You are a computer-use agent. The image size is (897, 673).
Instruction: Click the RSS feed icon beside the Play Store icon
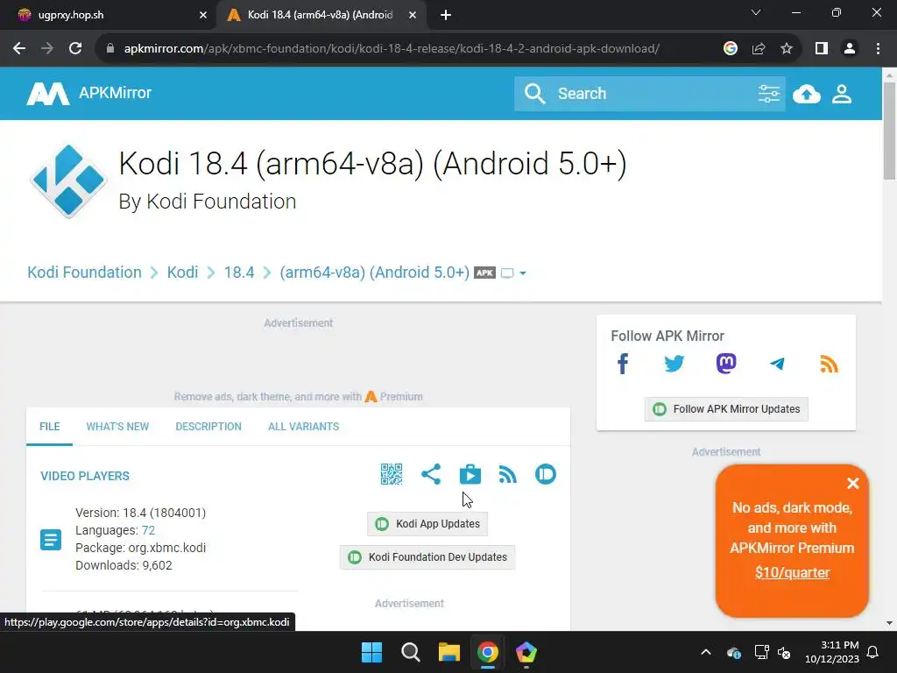click(x=507, y=474)
